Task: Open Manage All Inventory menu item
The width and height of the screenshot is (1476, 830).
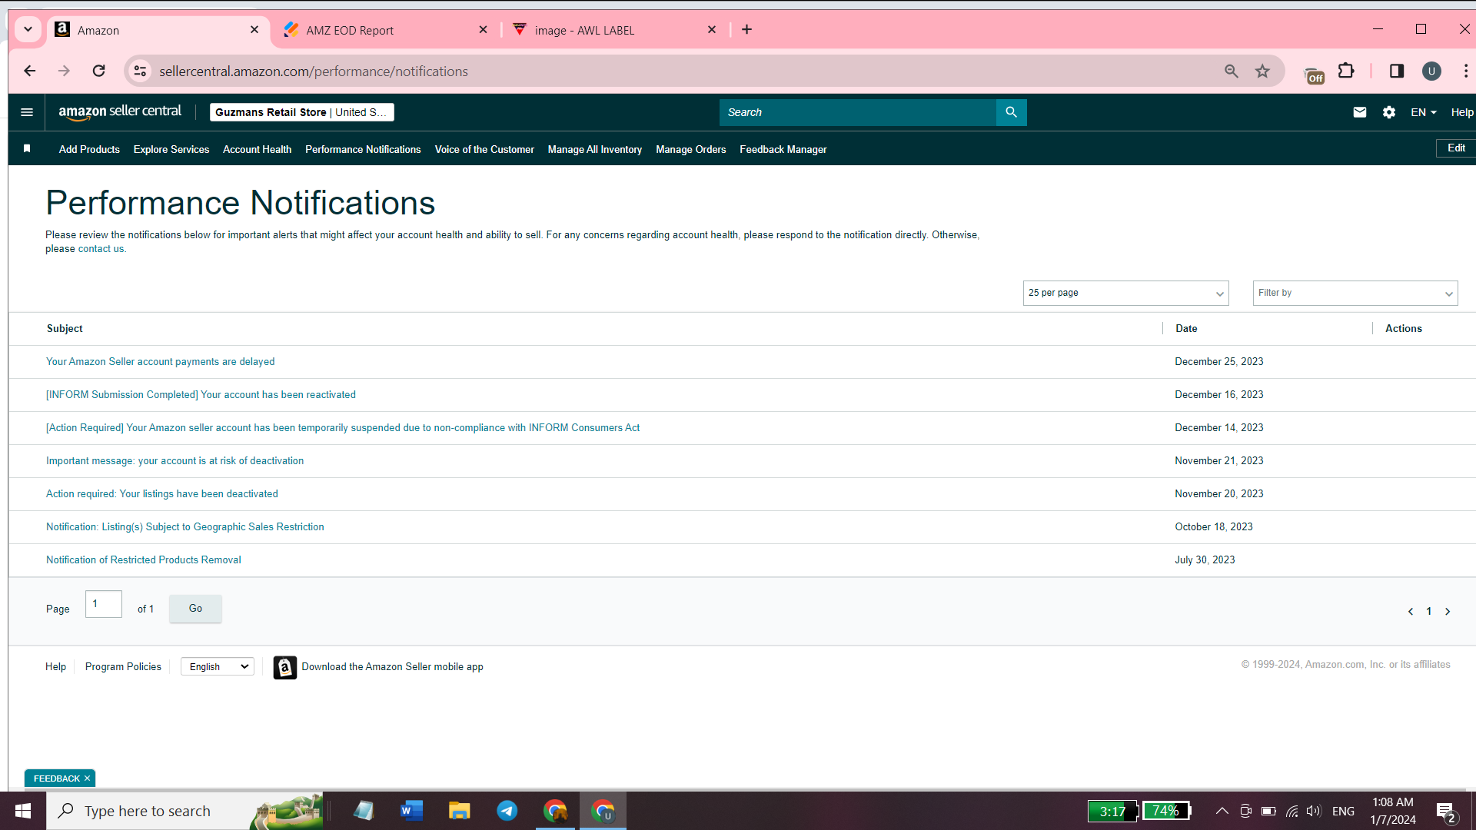Action: [x=595, y=149]
